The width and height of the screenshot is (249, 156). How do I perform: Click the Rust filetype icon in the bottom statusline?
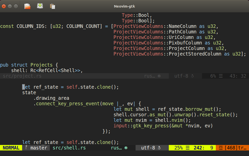[x=126, y=148]
